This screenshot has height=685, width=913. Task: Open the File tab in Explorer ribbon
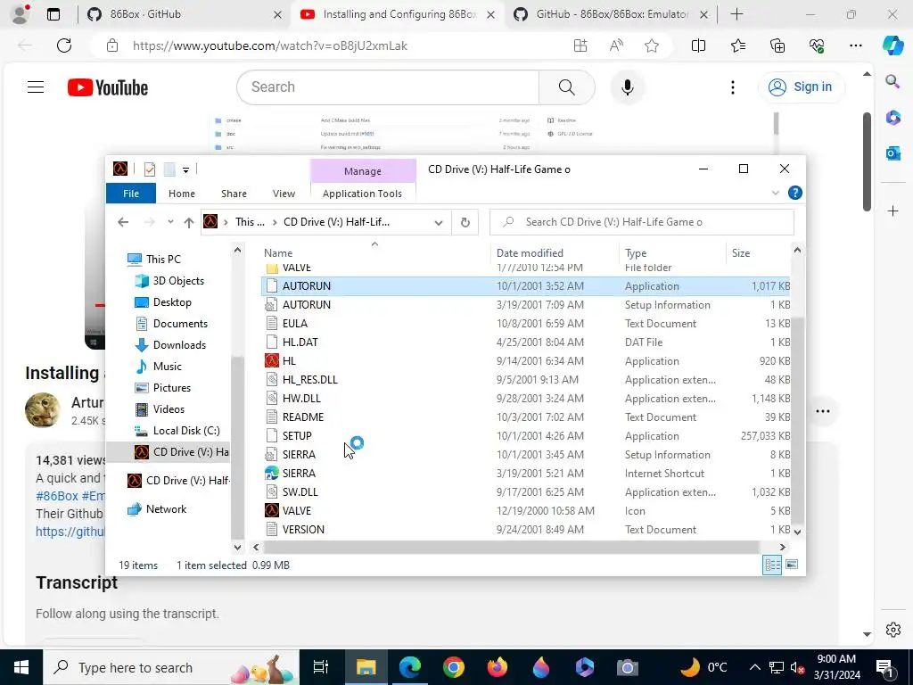[x=131, y=194]
